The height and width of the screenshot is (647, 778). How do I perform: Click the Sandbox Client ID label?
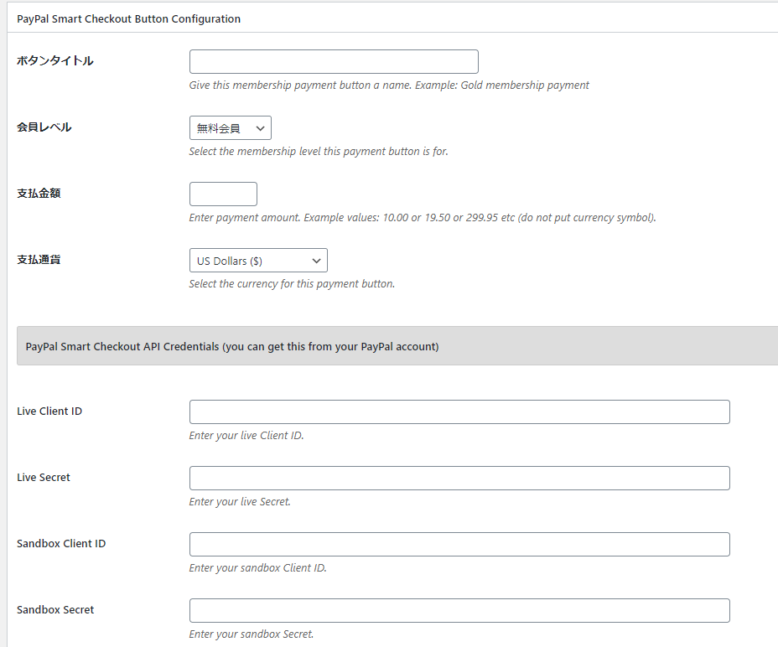pos(61,544)
